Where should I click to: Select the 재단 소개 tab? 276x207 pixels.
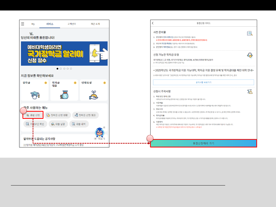[95, 24]
